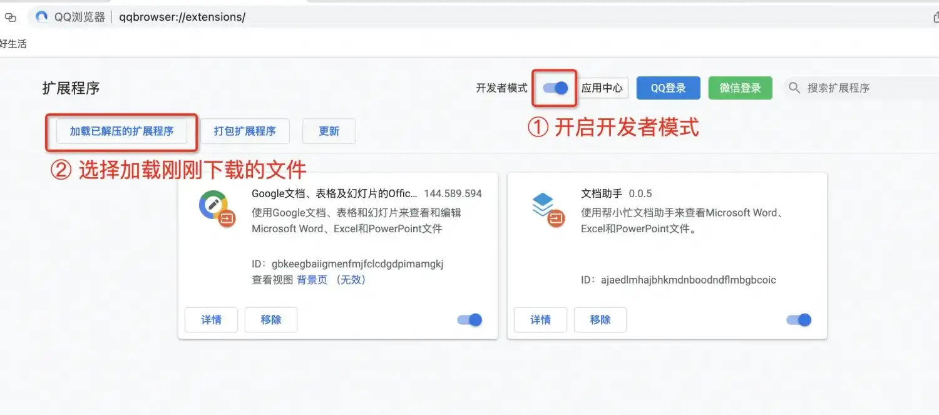The width and height of the screenshot is (939, 415).
Task: Click the QQ登录 button
Action: click(667, 88)
